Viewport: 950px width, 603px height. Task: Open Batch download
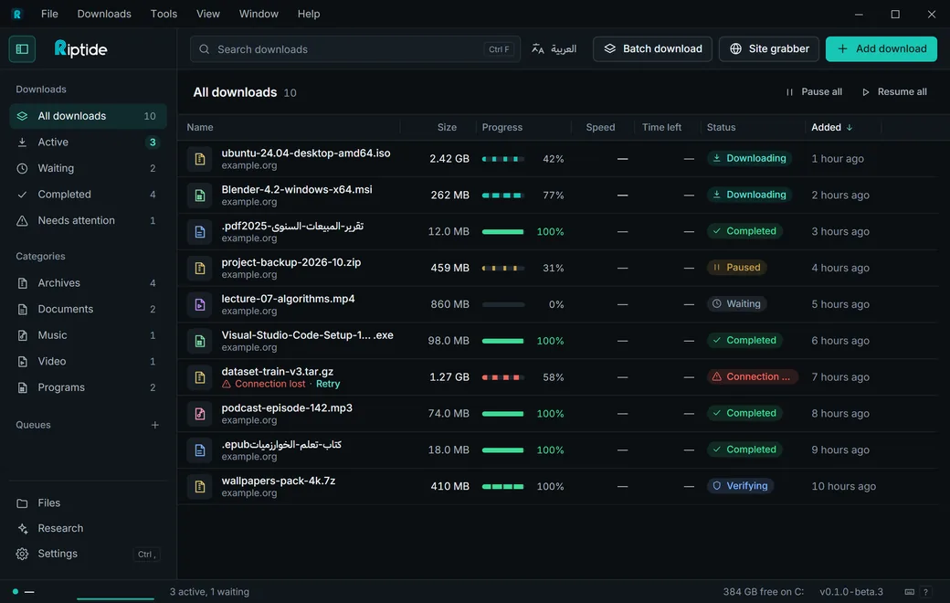pyautogui.click(x=652, y=49)
